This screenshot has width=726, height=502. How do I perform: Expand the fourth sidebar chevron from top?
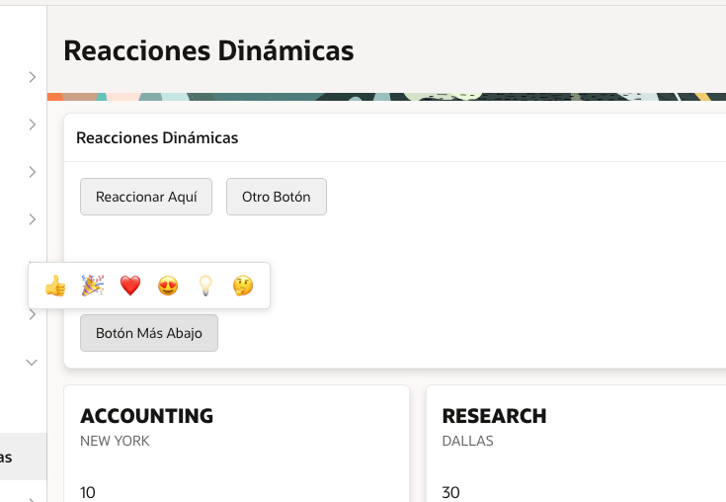pyautogui.click(x=32, y=219)
